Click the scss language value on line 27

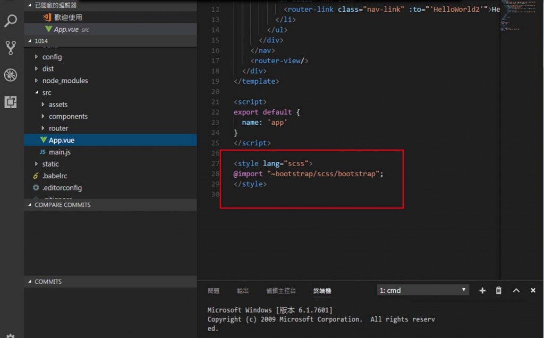tap(296, 163)
